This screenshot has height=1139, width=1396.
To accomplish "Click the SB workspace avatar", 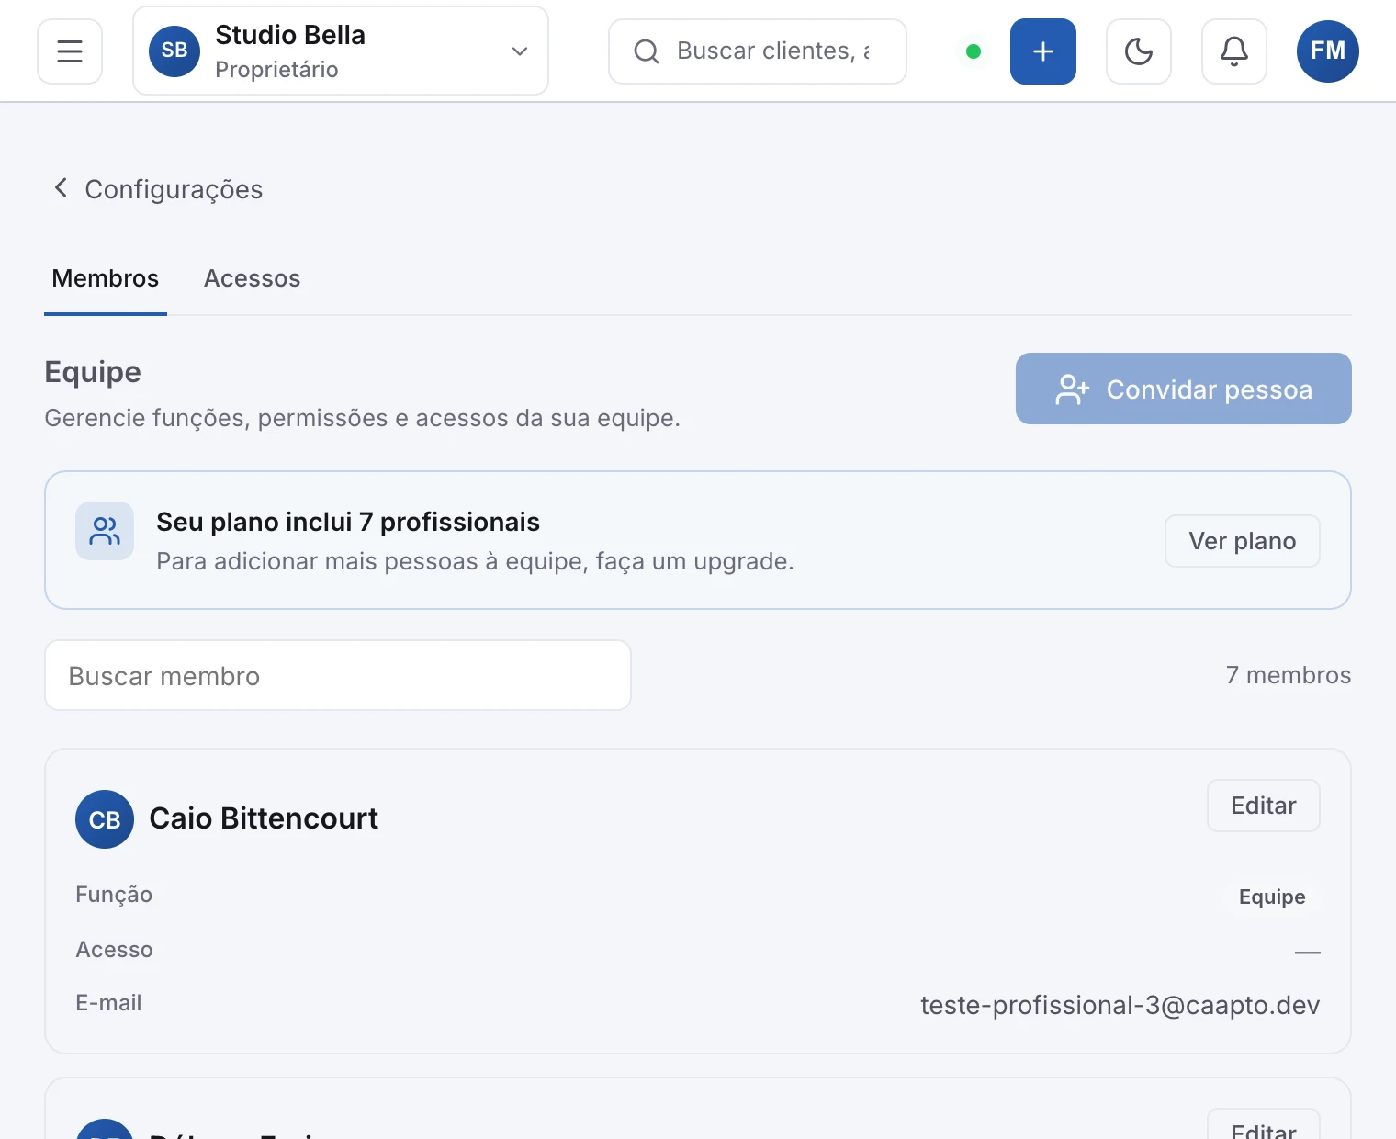I will tap(174, 51).
